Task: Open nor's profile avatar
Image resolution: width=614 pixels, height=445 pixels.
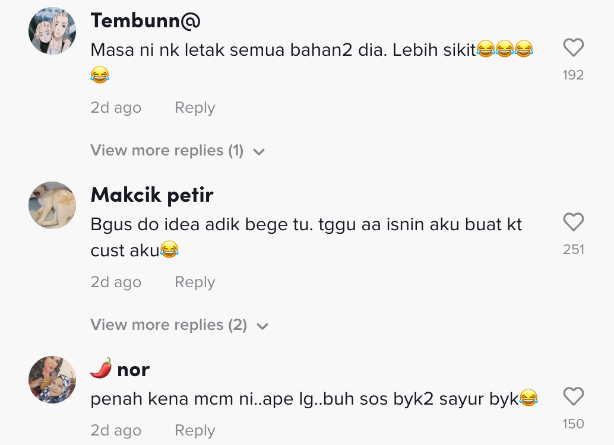Action: point(52,380)
